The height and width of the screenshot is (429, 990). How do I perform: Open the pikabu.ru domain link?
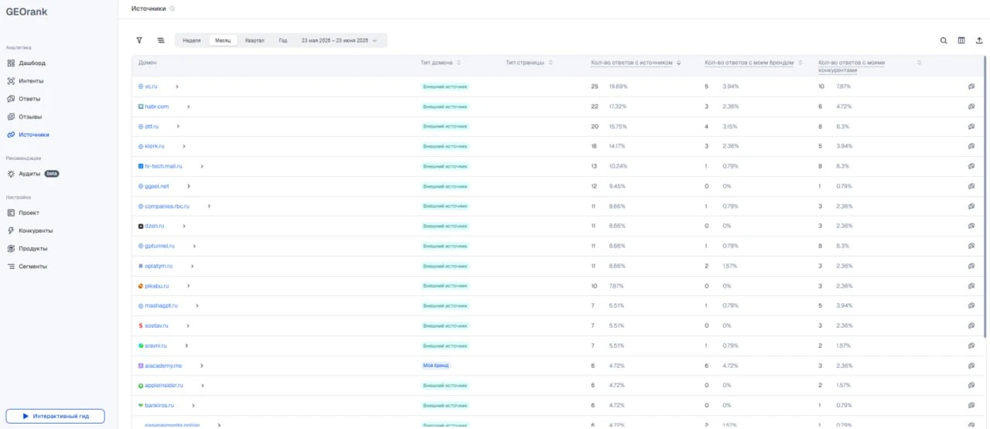coord(157,286)
